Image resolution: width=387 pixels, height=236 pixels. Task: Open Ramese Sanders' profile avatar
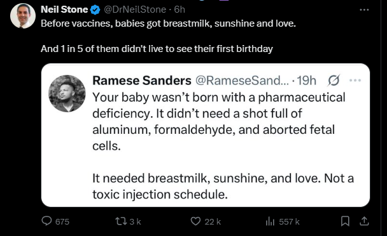67,93
